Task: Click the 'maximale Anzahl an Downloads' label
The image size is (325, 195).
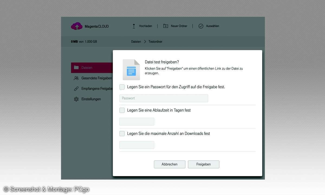Action: tap(168, 134)
